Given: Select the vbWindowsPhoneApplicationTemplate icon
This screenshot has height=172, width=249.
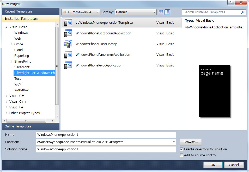Looking at the screenshot, I should pyautogui.click(x=68, y=23).
